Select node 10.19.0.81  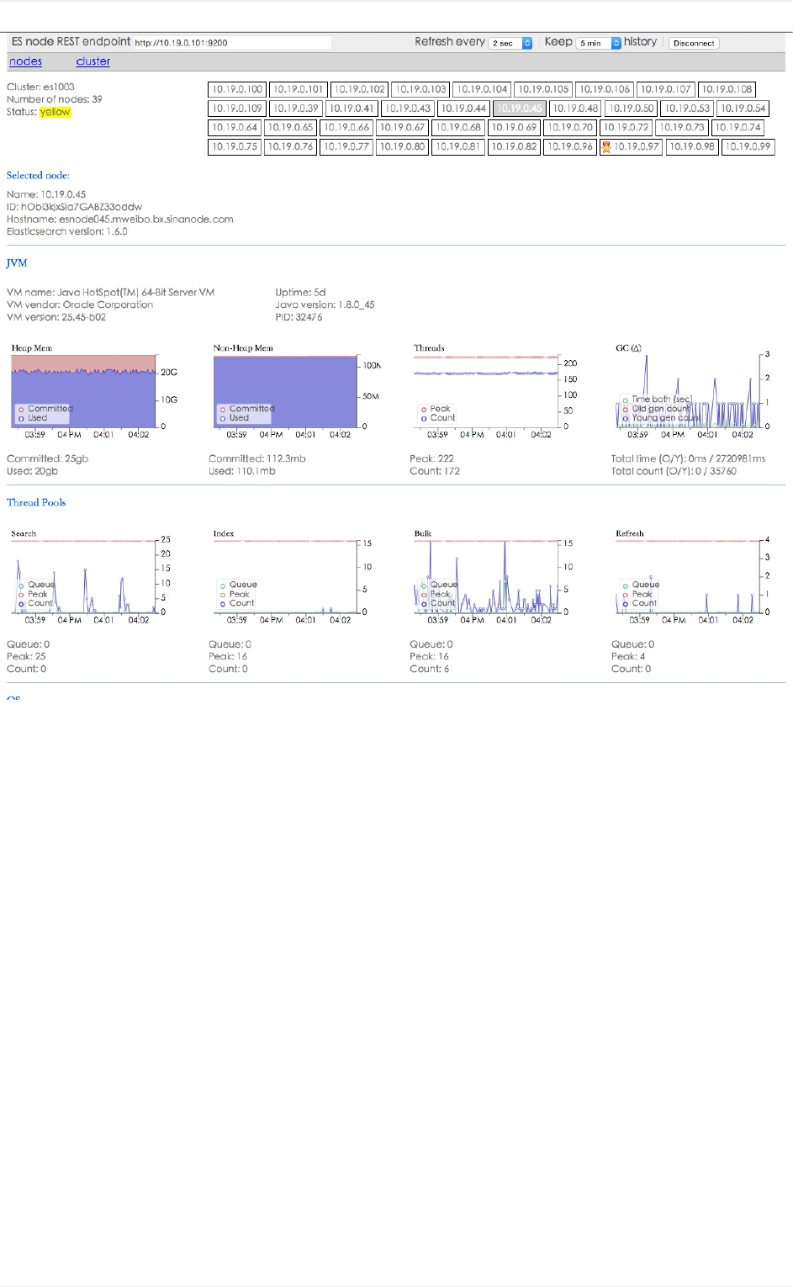click(458, 146)
